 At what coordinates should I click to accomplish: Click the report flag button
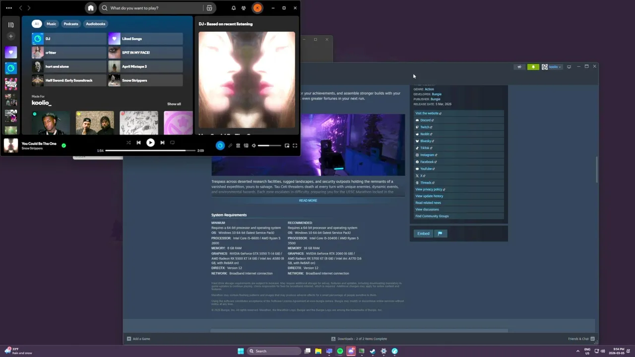click(x=440, y=234)
